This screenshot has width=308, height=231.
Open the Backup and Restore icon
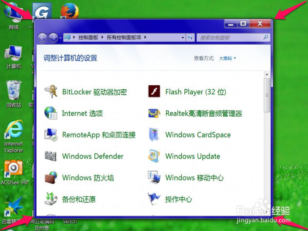(x=51, y=199)
